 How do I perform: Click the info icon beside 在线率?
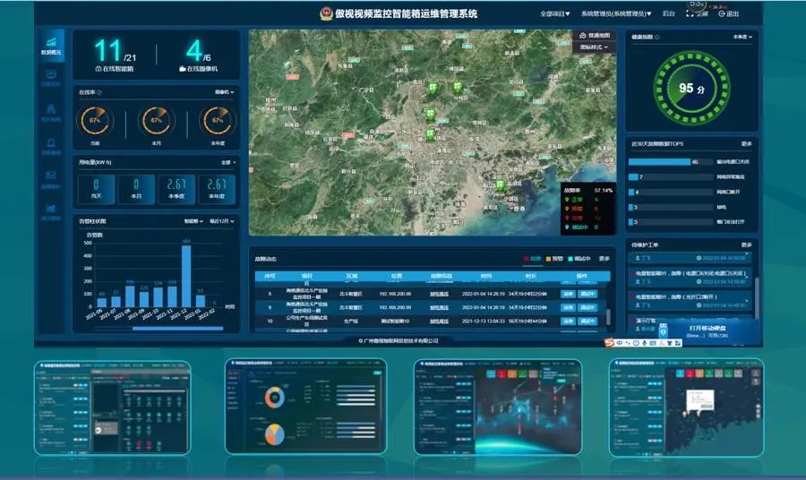click(99, 92)
